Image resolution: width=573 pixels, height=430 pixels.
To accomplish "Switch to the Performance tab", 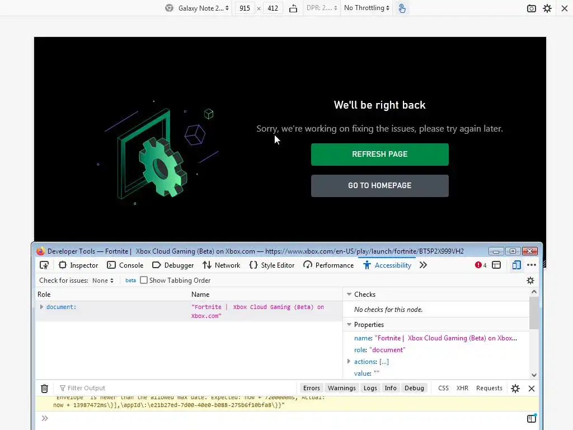I will click(328, 265).
